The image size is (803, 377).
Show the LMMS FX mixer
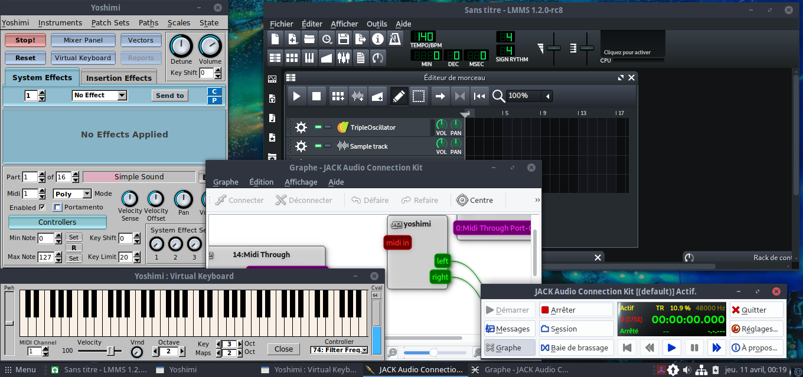(x=344, y=57)
